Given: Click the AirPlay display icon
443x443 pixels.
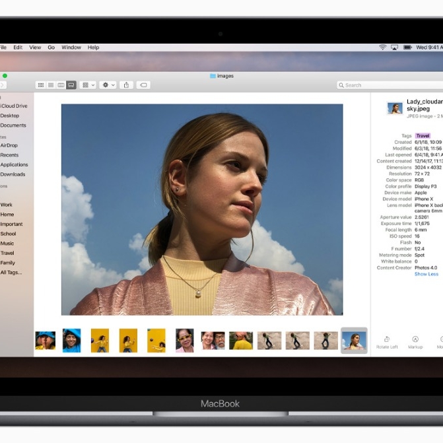Looking at the screenshot, I should coord(394,47).
